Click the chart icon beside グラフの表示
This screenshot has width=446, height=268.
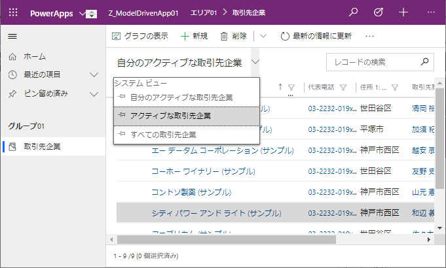[x=116, y=37]
